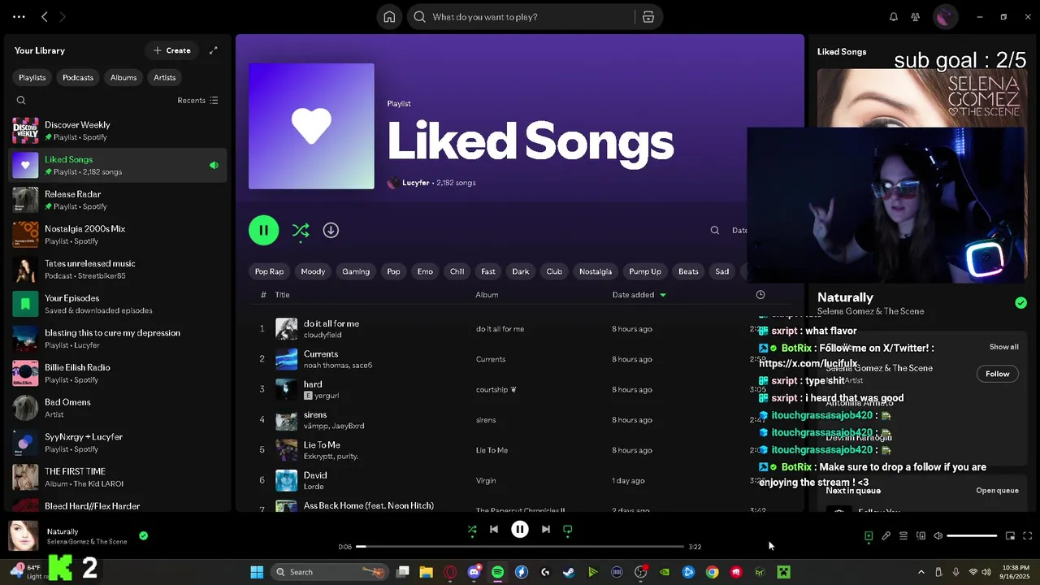The width and height of the screenshot is (1040, 585).
Task: Go back with the left arrow
Action: click(45, 17)
